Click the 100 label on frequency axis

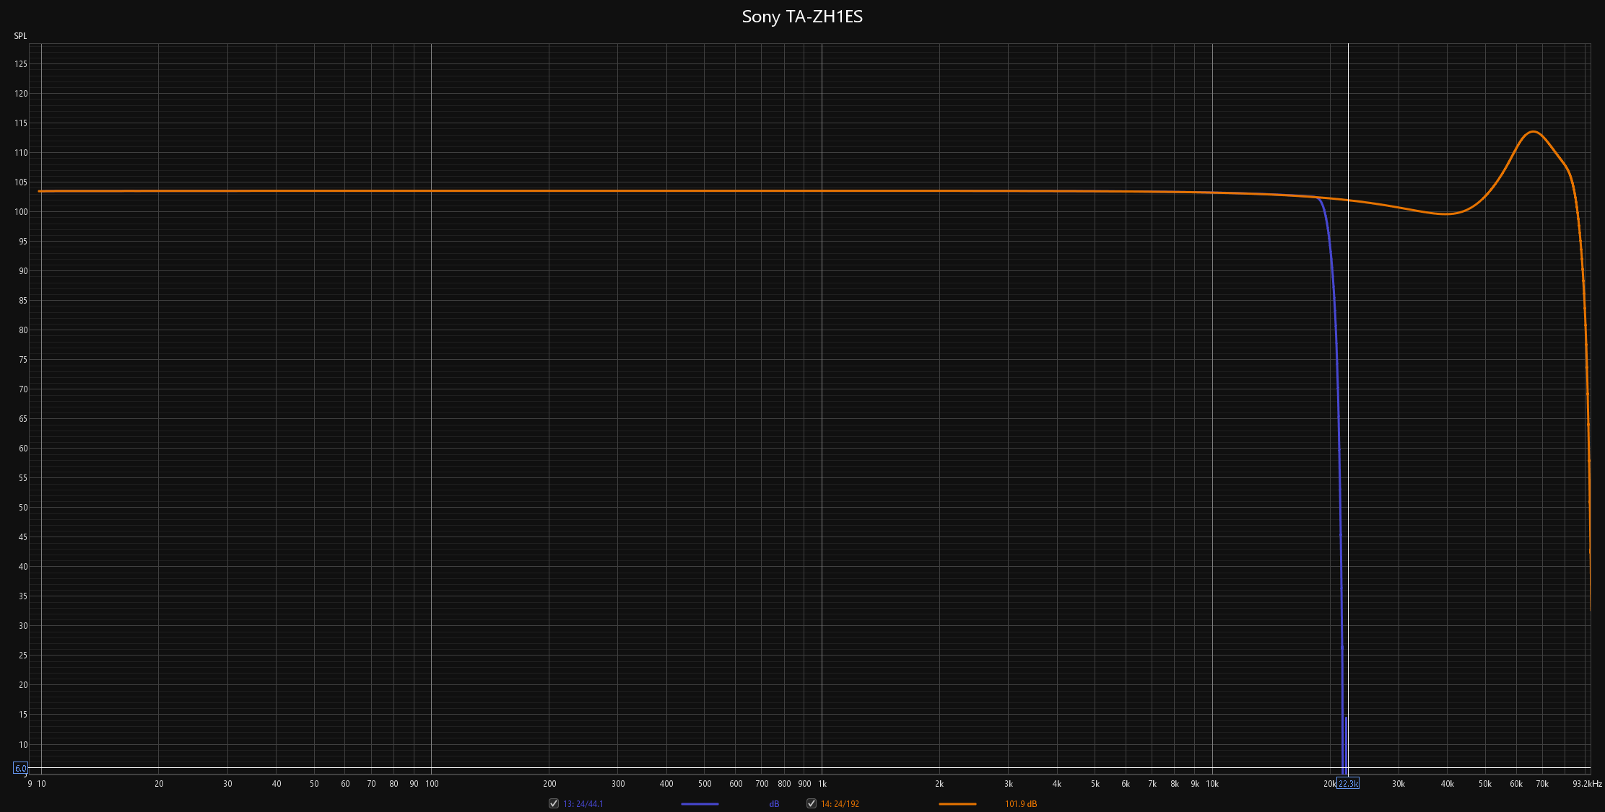[432, 784]
